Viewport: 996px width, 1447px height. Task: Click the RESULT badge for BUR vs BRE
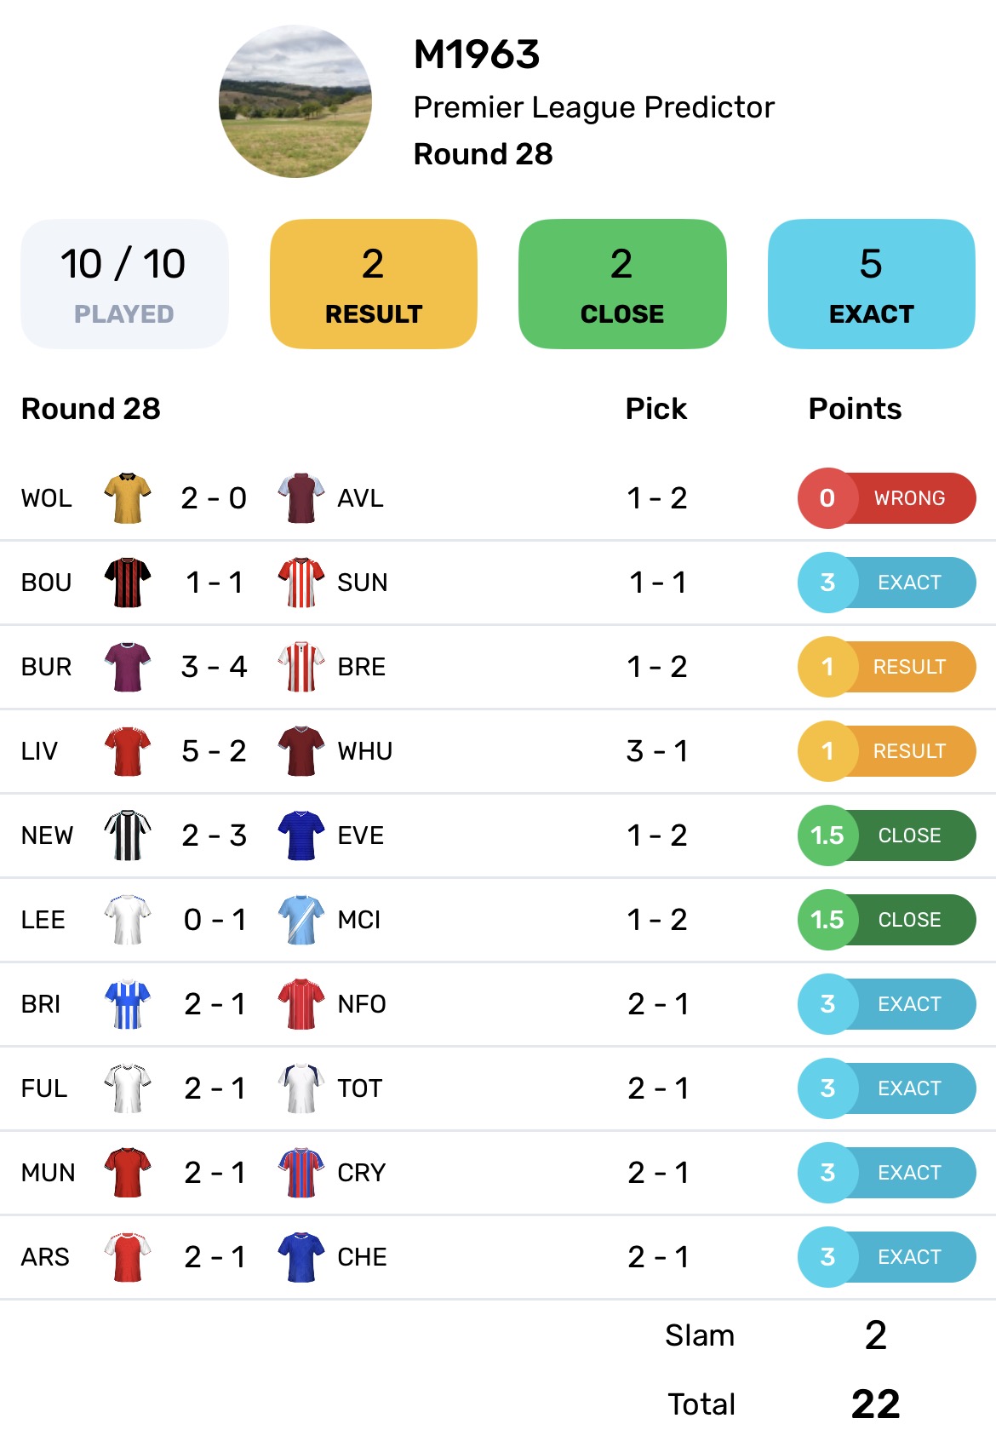[886, 667]
